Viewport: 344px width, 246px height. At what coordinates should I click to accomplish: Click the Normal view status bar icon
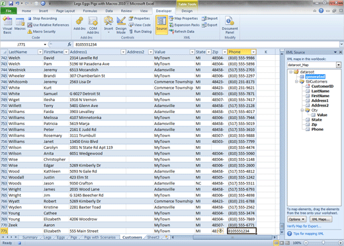pyautogui.click(x=276, y=243)
